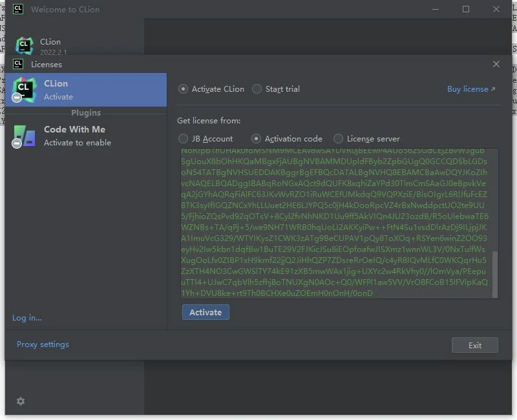Image resolution: width=517 pixels, height=420 pixels.
Task: Click the Activate button
Action: pyautogui.click(x=206, y=312)
